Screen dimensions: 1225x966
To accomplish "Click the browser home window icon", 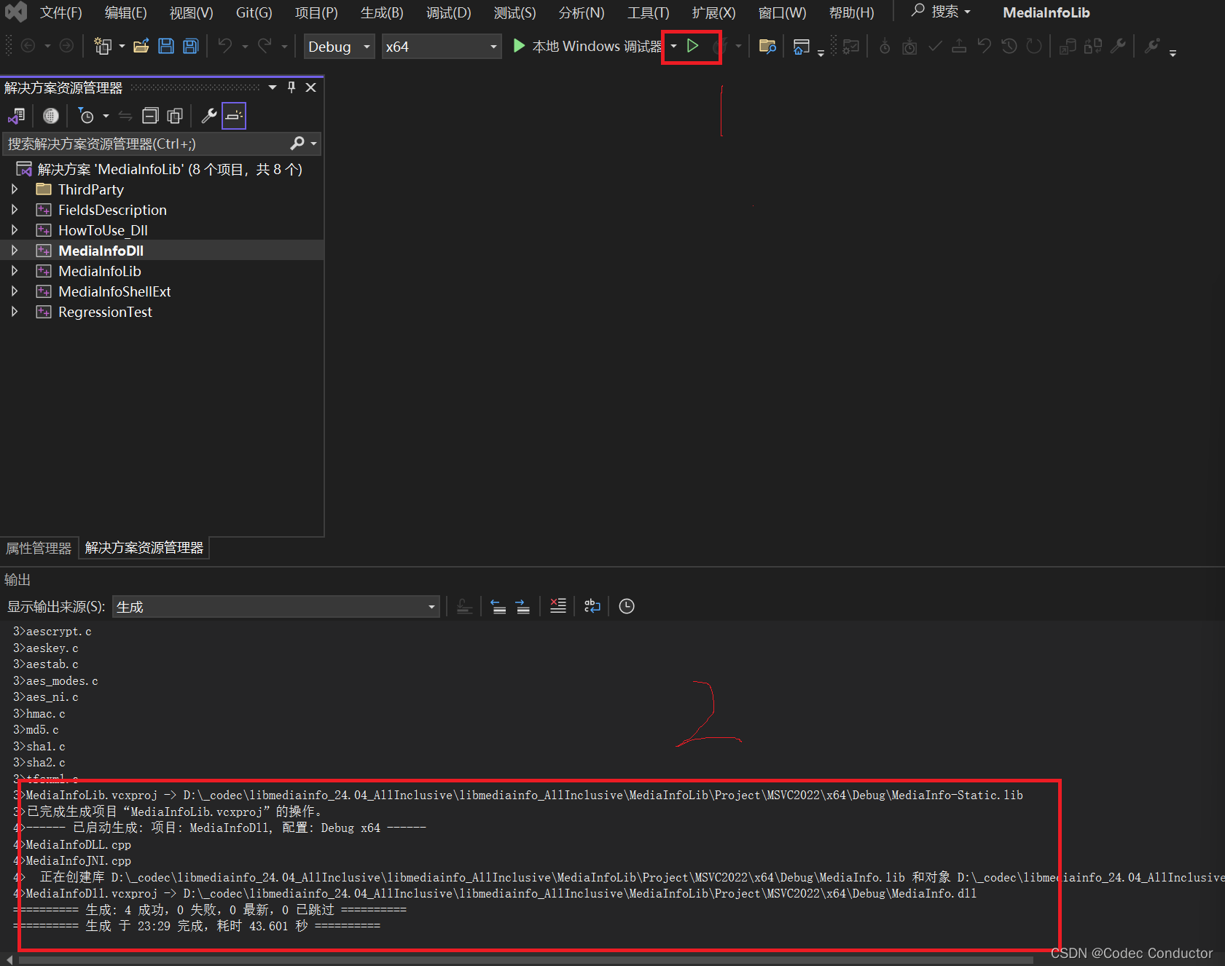I will [x=801, y=47].
